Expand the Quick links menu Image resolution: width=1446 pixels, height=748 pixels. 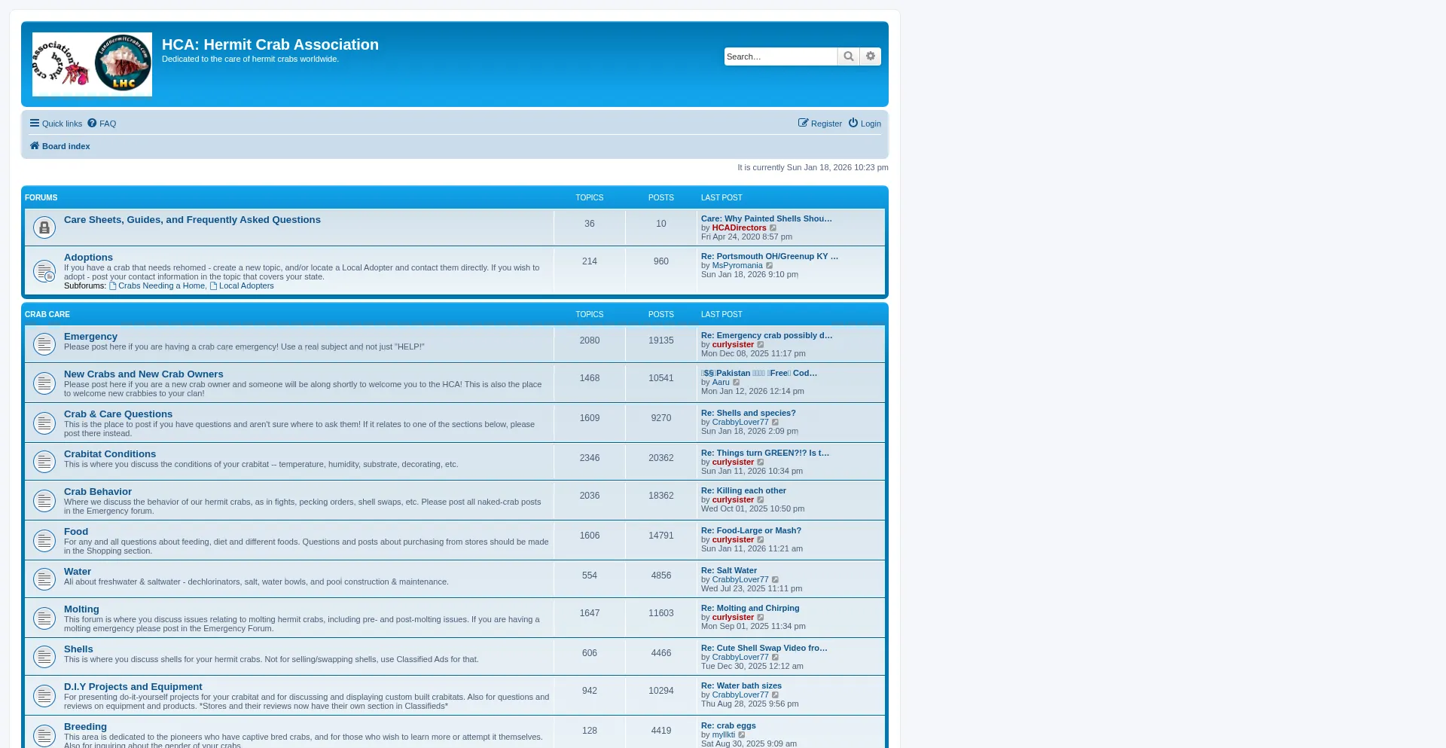click(56, 124)
